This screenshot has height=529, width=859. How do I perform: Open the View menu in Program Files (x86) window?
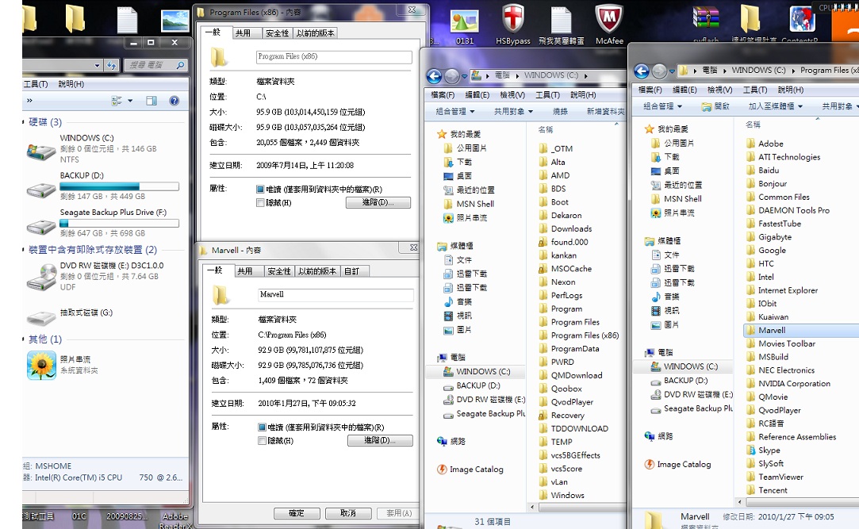click(x=719, y=90)
